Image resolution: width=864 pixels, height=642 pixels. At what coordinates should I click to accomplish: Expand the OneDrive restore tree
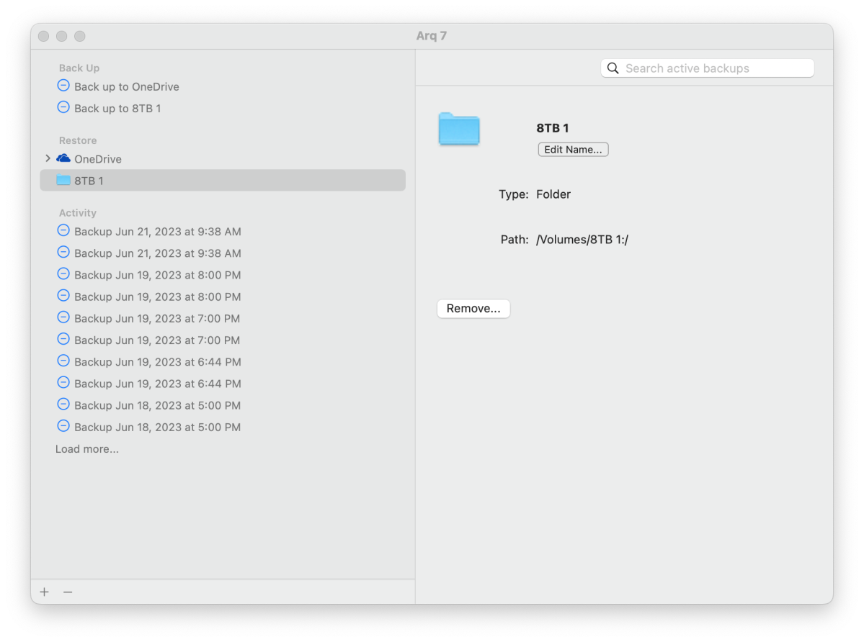(48, 158)
